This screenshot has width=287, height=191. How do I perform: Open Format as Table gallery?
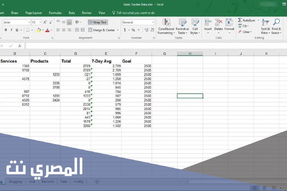(x=182, y=23)
